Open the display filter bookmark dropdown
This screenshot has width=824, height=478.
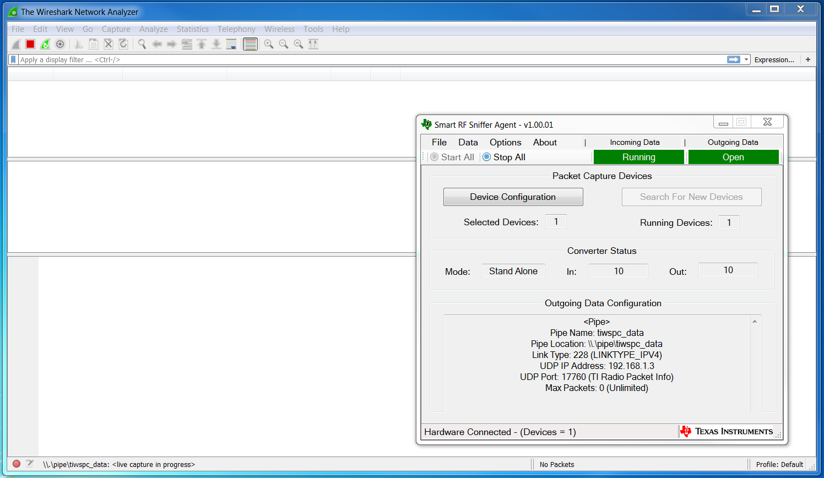pos(12,59)
